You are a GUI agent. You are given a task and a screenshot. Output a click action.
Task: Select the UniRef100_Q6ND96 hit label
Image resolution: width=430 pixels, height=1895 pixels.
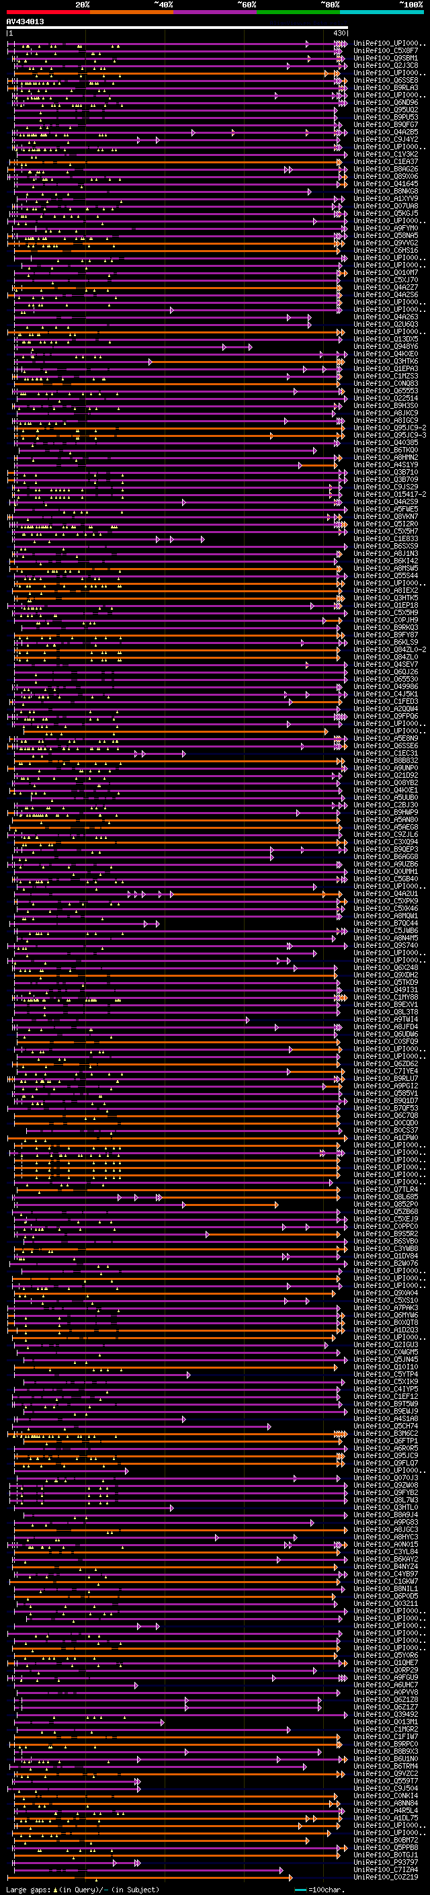(386, 103)
